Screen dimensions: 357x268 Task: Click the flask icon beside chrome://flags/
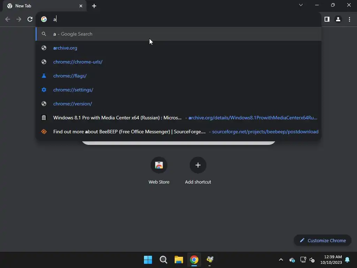[x=44, y=76]
